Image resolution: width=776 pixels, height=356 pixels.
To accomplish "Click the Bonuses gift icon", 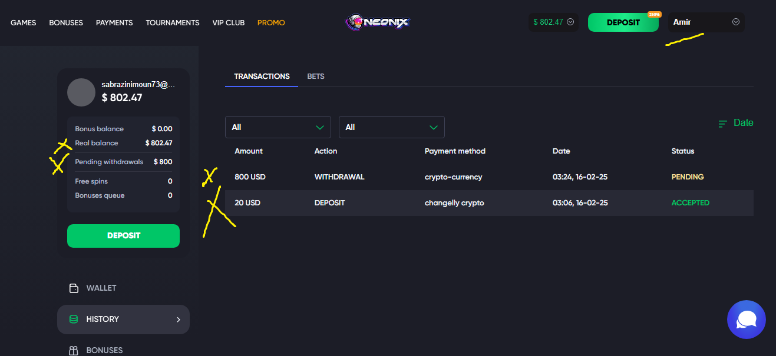I will [74, 350].
